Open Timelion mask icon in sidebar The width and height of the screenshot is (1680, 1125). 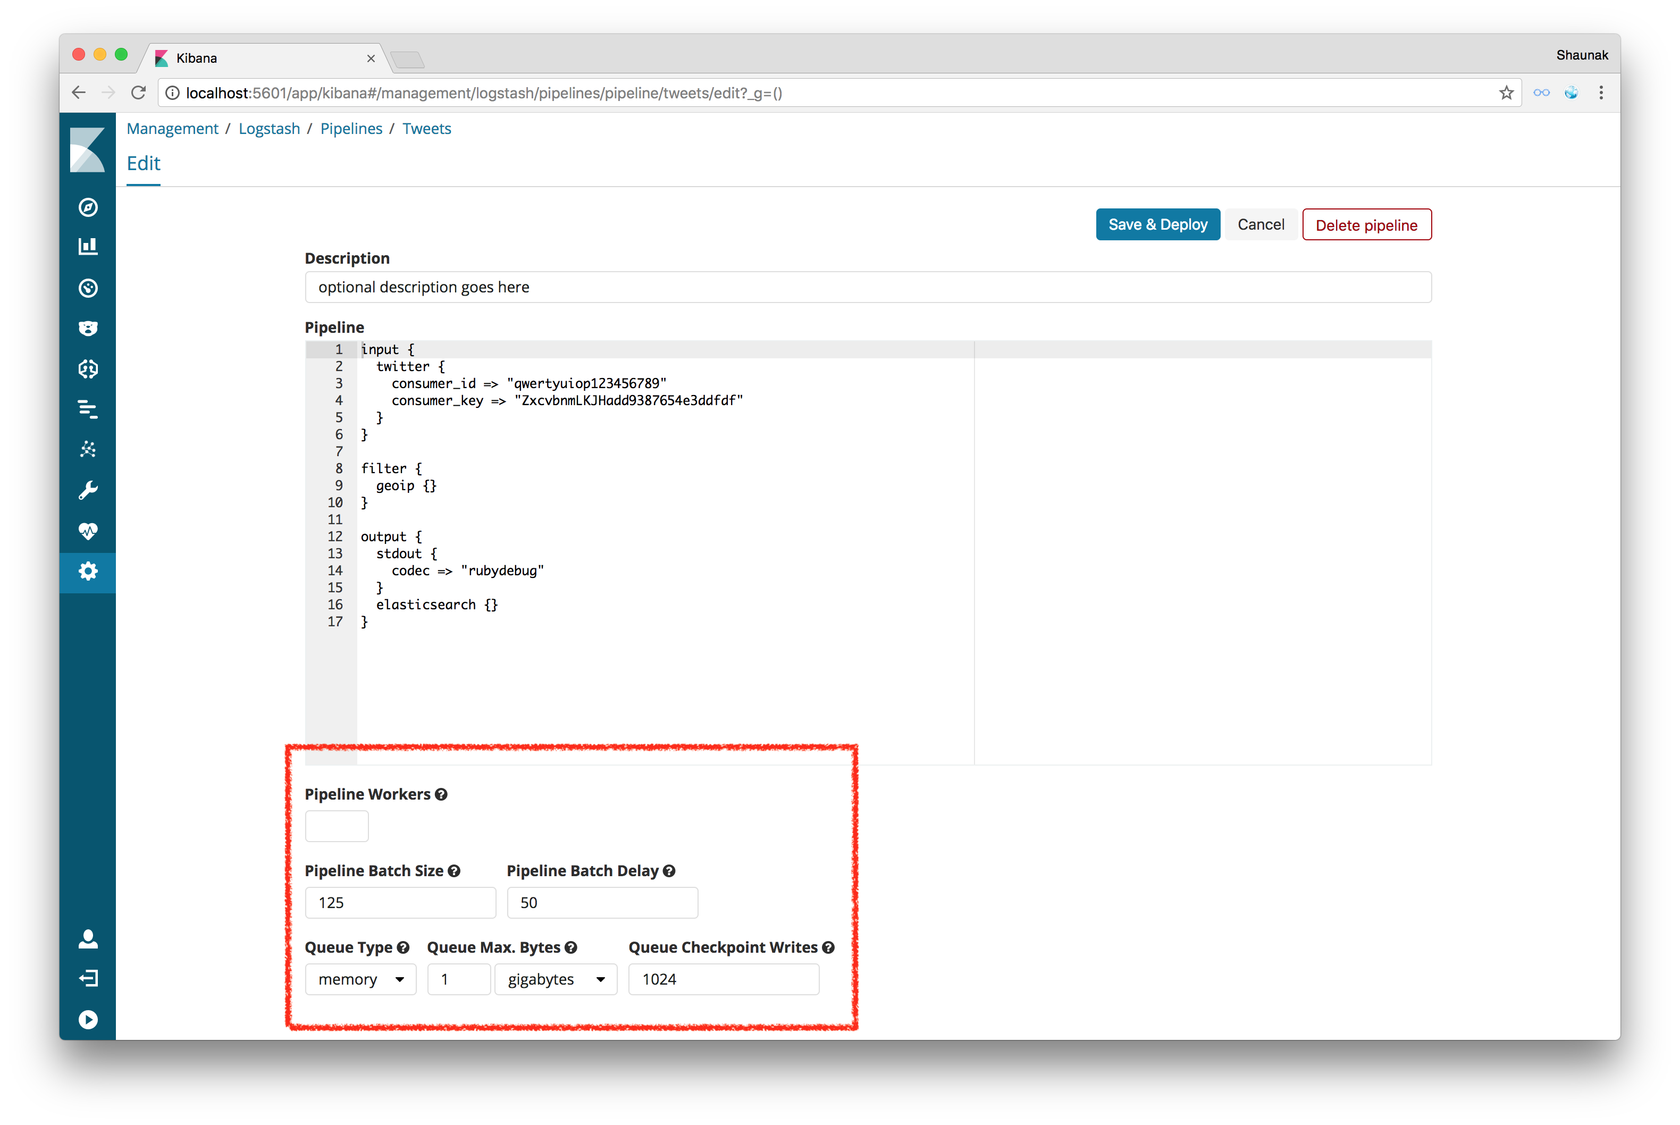[x=88, y=328]
